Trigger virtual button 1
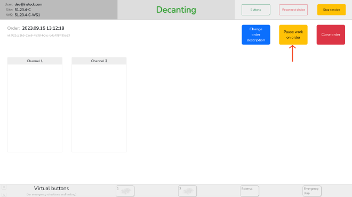The height and width of the screenshot is (197, 352). pos(125,191)
